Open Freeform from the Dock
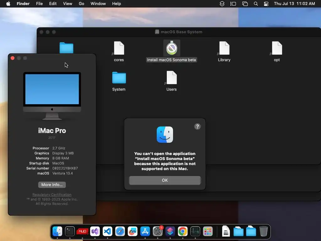The image size is (321, 241). [x=133, y=232]
